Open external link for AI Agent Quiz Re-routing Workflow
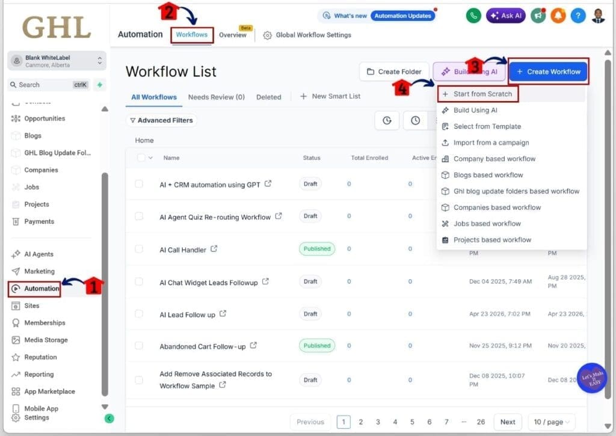 279,216
